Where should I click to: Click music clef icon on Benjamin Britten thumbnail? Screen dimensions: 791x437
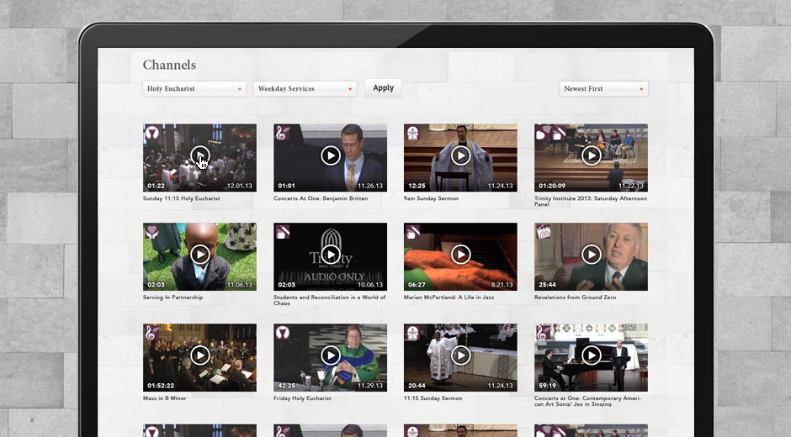(283, 133)
